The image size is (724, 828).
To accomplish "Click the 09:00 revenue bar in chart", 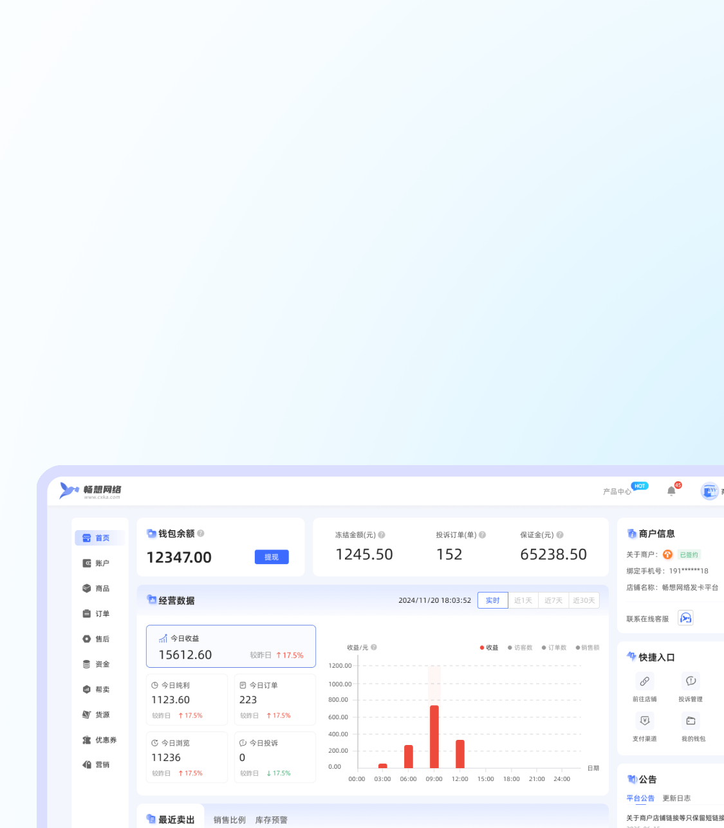I will coord(434,736).
